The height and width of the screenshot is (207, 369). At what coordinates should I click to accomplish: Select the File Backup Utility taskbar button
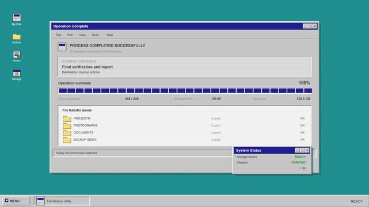[62, 201]
